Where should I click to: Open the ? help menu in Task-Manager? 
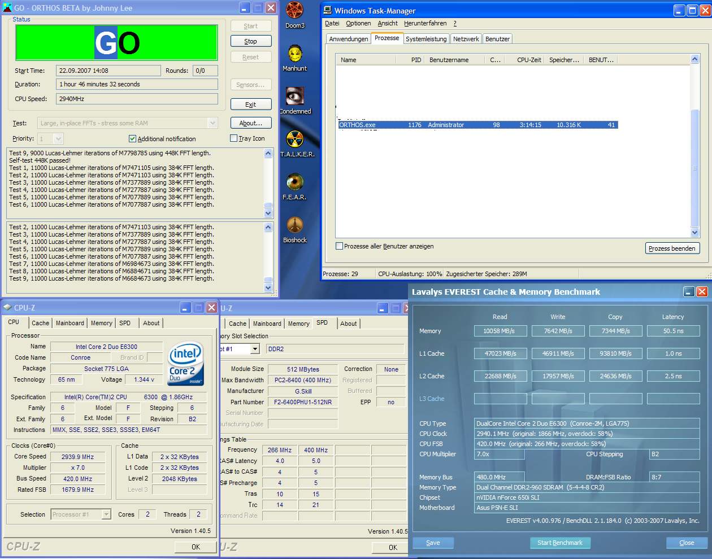tap(455, 24)
